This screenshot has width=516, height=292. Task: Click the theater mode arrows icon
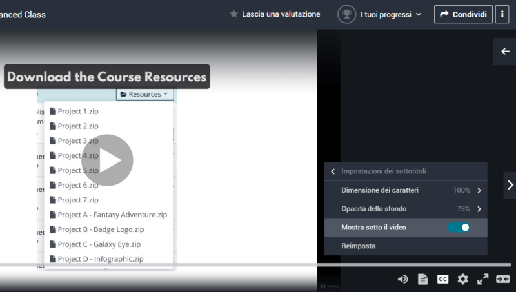tap(502, 279)
